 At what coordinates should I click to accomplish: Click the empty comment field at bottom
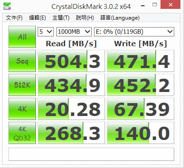91,154
